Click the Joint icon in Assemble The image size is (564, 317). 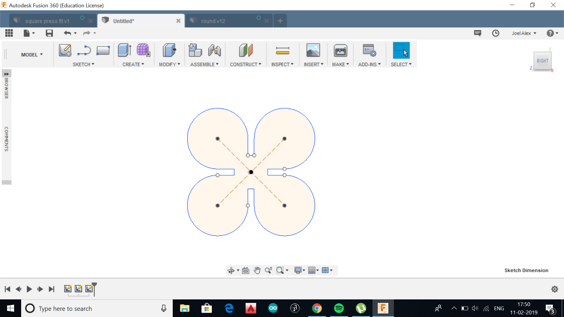pyautogui.click(x=214, y=50)
